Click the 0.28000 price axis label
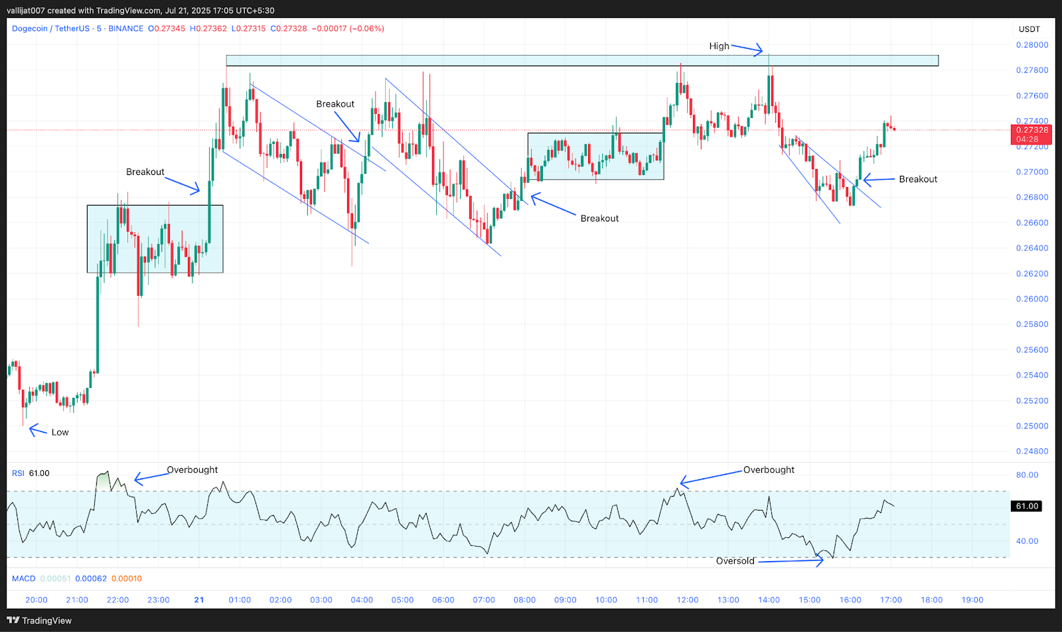Viewport: 1062px width, 632px height. pyautogui.click(x=1032, y=45)
